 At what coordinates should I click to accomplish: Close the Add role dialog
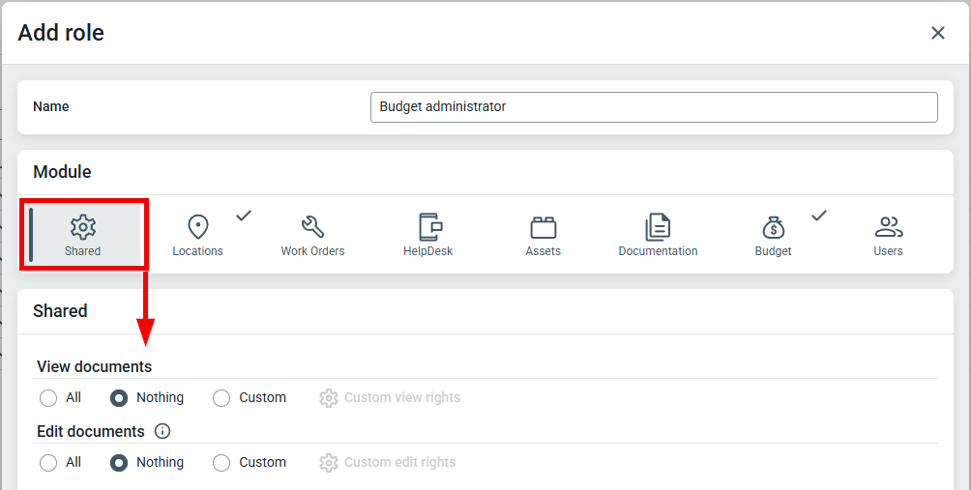pyautogui.click(x=938, y=33)
